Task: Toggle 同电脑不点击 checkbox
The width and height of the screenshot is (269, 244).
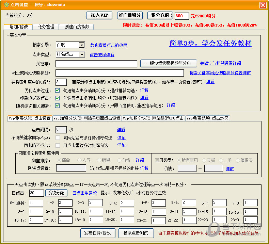Action: (x=58, y=145)
